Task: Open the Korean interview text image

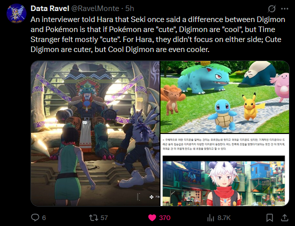Action: (224, 170)
